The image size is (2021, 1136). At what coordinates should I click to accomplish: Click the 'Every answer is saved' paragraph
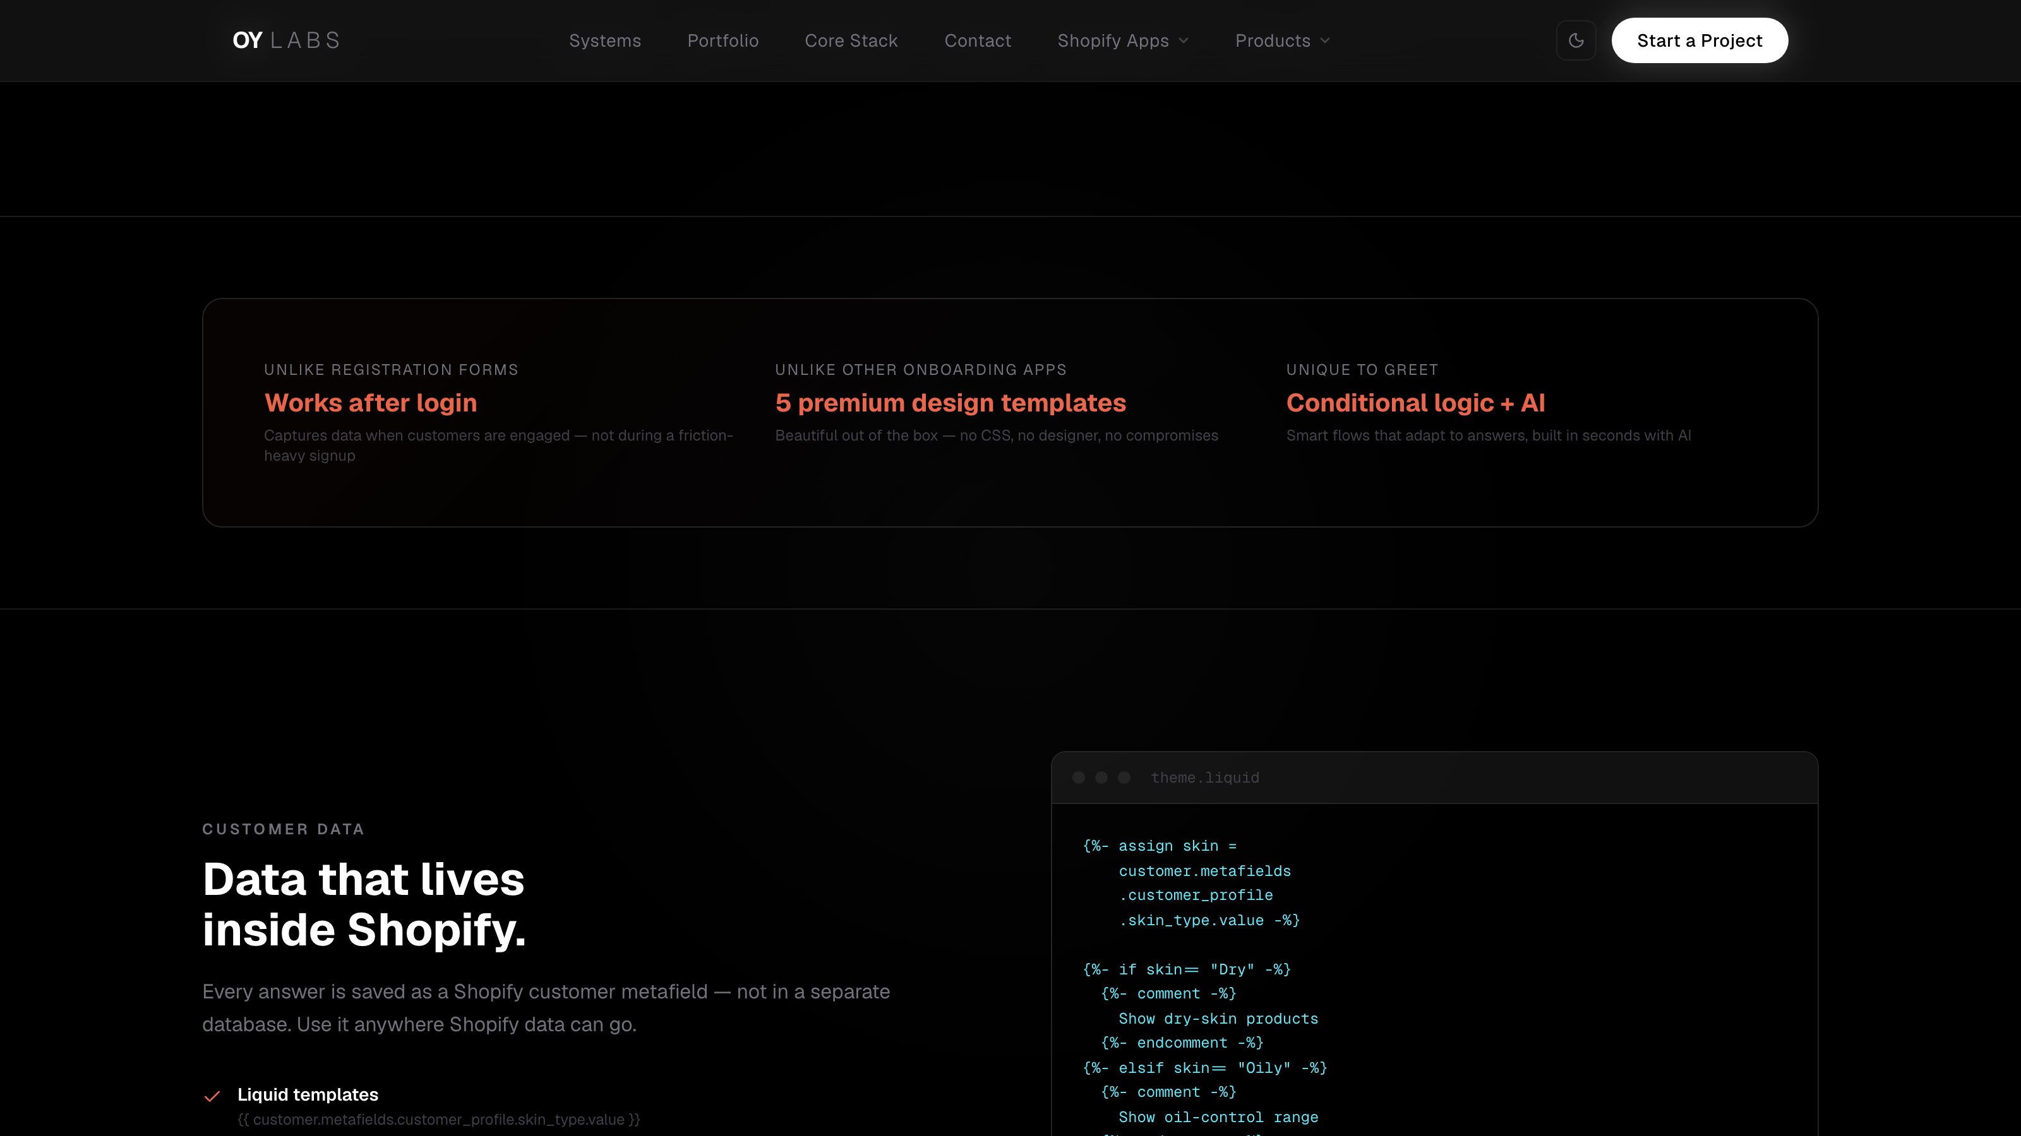(x=546, y=1009)
